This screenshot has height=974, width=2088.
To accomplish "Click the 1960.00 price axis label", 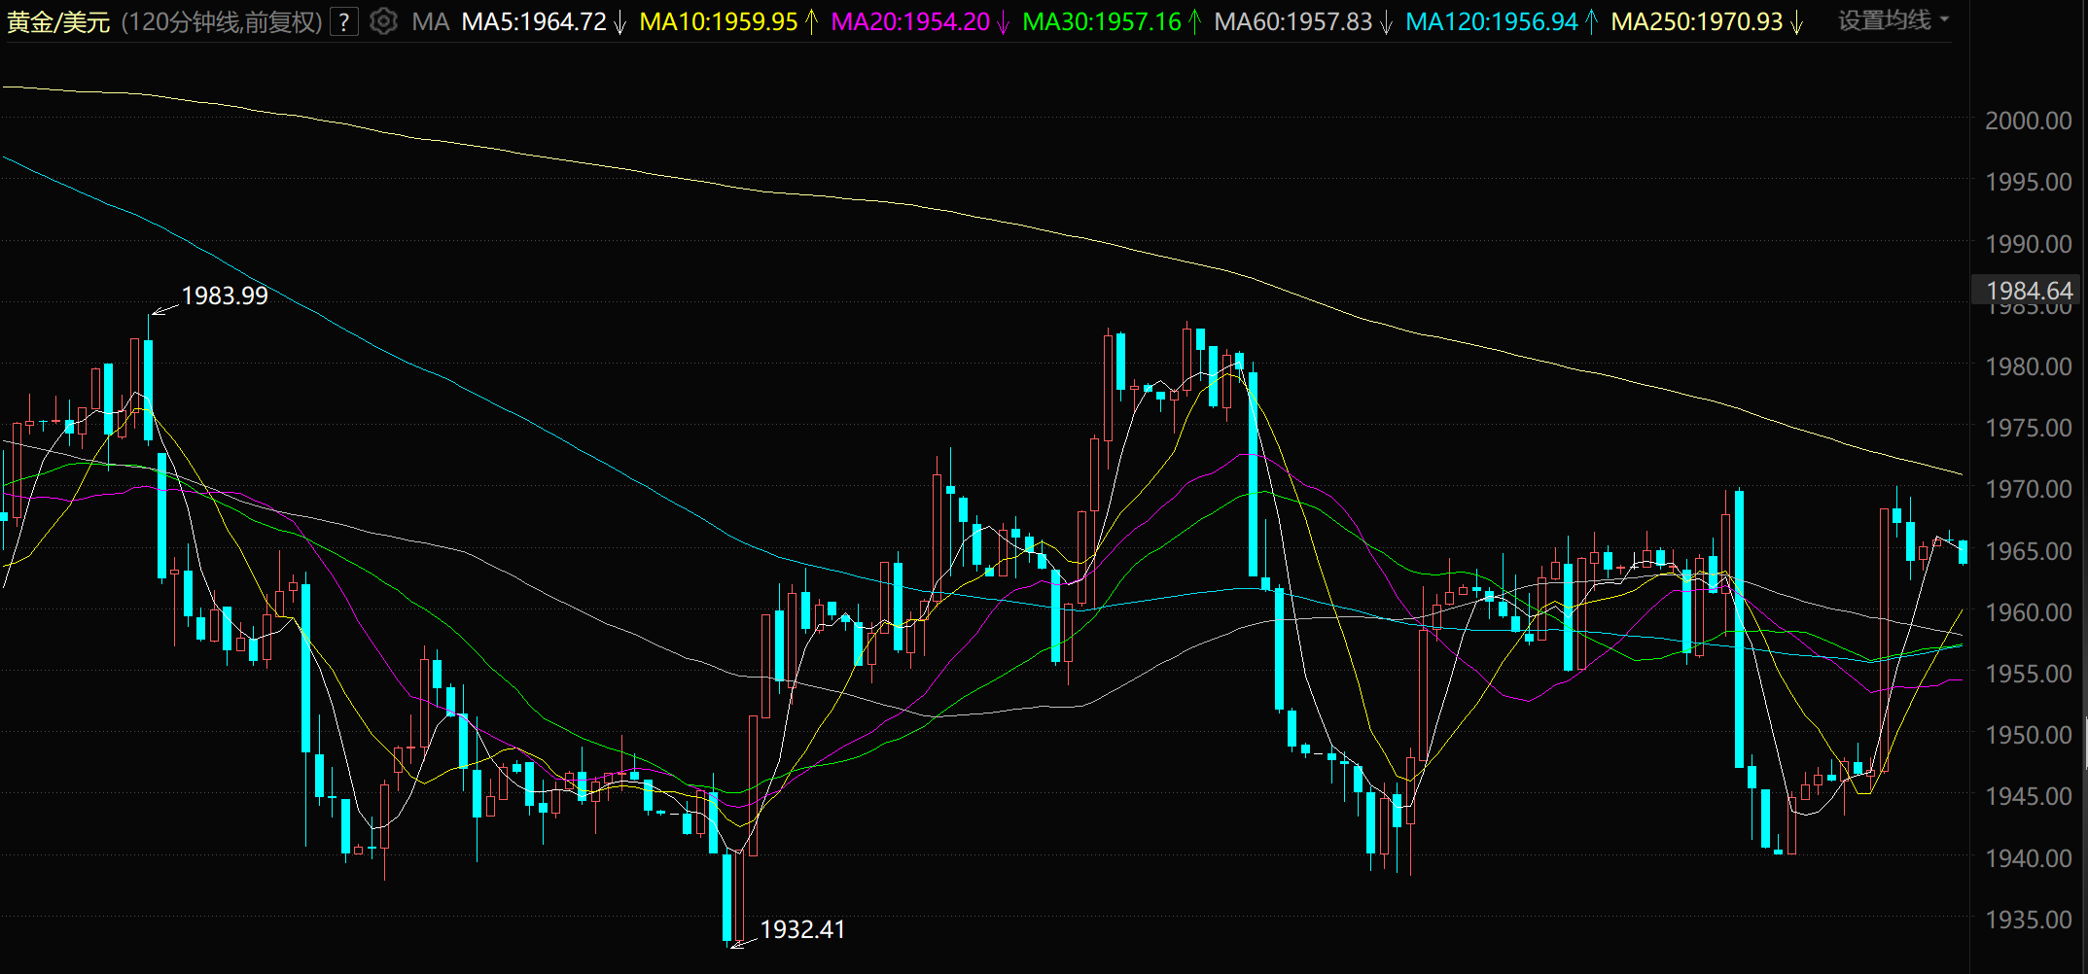I will pos(2029,612).
